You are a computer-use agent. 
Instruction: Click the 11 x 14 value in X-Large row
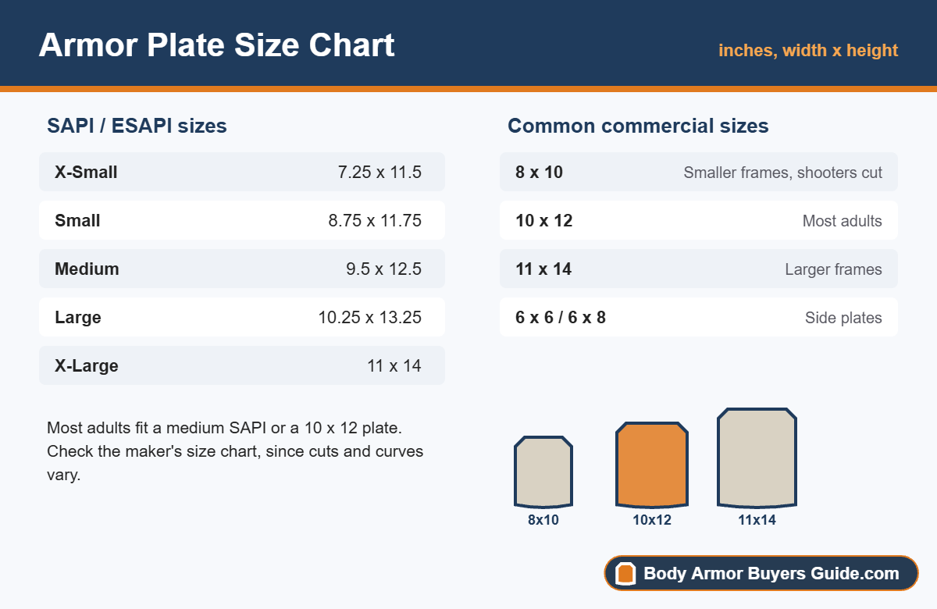pos(394,365)
